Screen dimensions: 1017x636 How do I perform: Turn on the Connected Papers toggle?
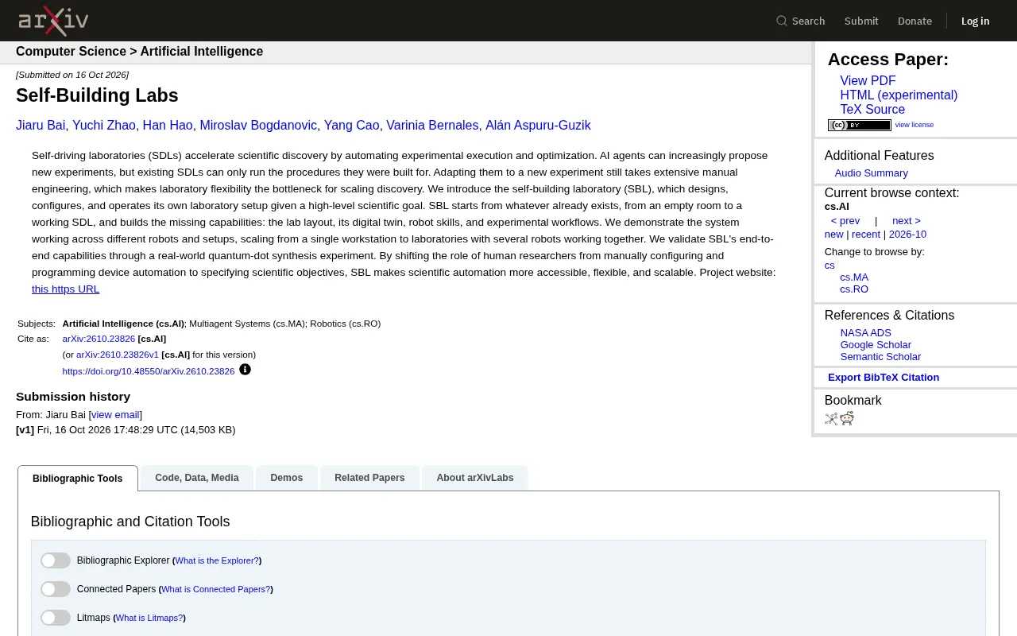point(56,589)
